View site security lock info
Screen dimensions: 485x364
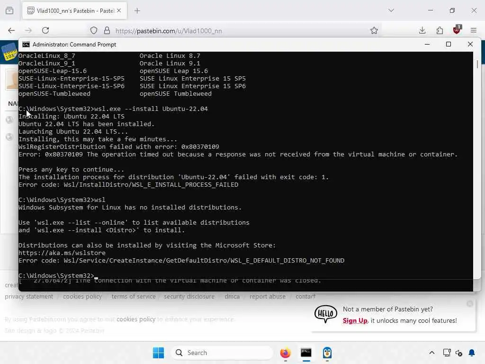tap(107, 30)
